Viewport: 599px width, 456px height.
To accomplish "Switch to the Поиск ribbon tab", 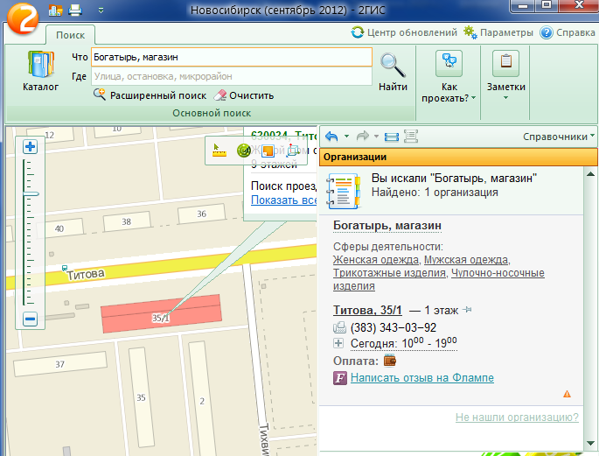I will [70, 35].
